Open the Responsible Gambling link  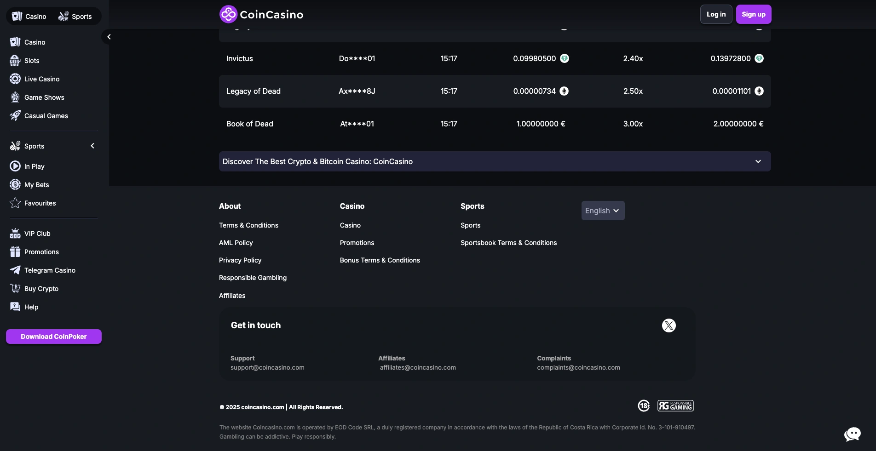click(253, 277)
